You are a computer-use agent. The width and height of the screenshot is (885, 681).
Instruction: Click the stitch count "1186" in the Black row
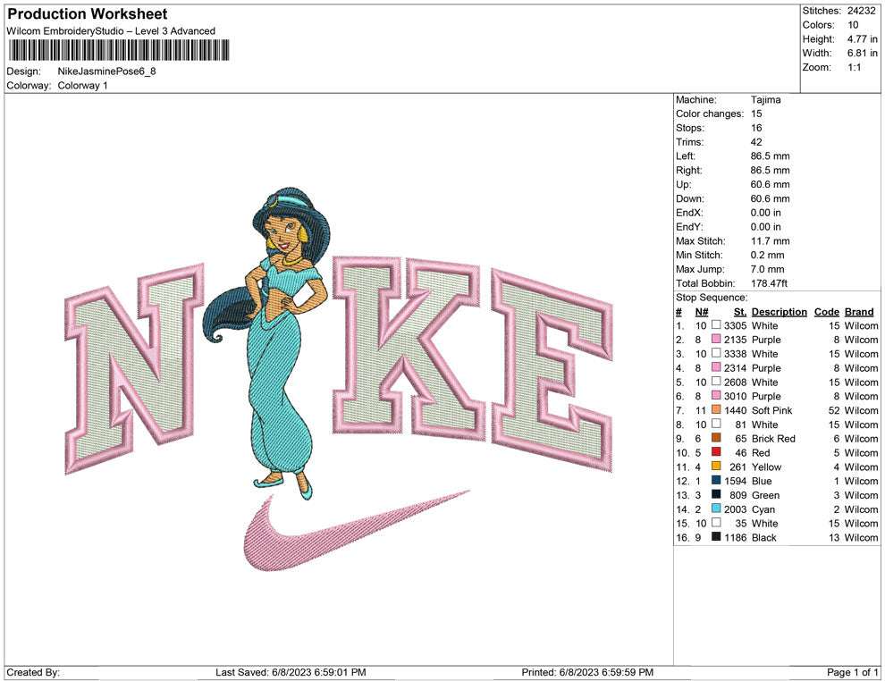[x=736, y=537]
